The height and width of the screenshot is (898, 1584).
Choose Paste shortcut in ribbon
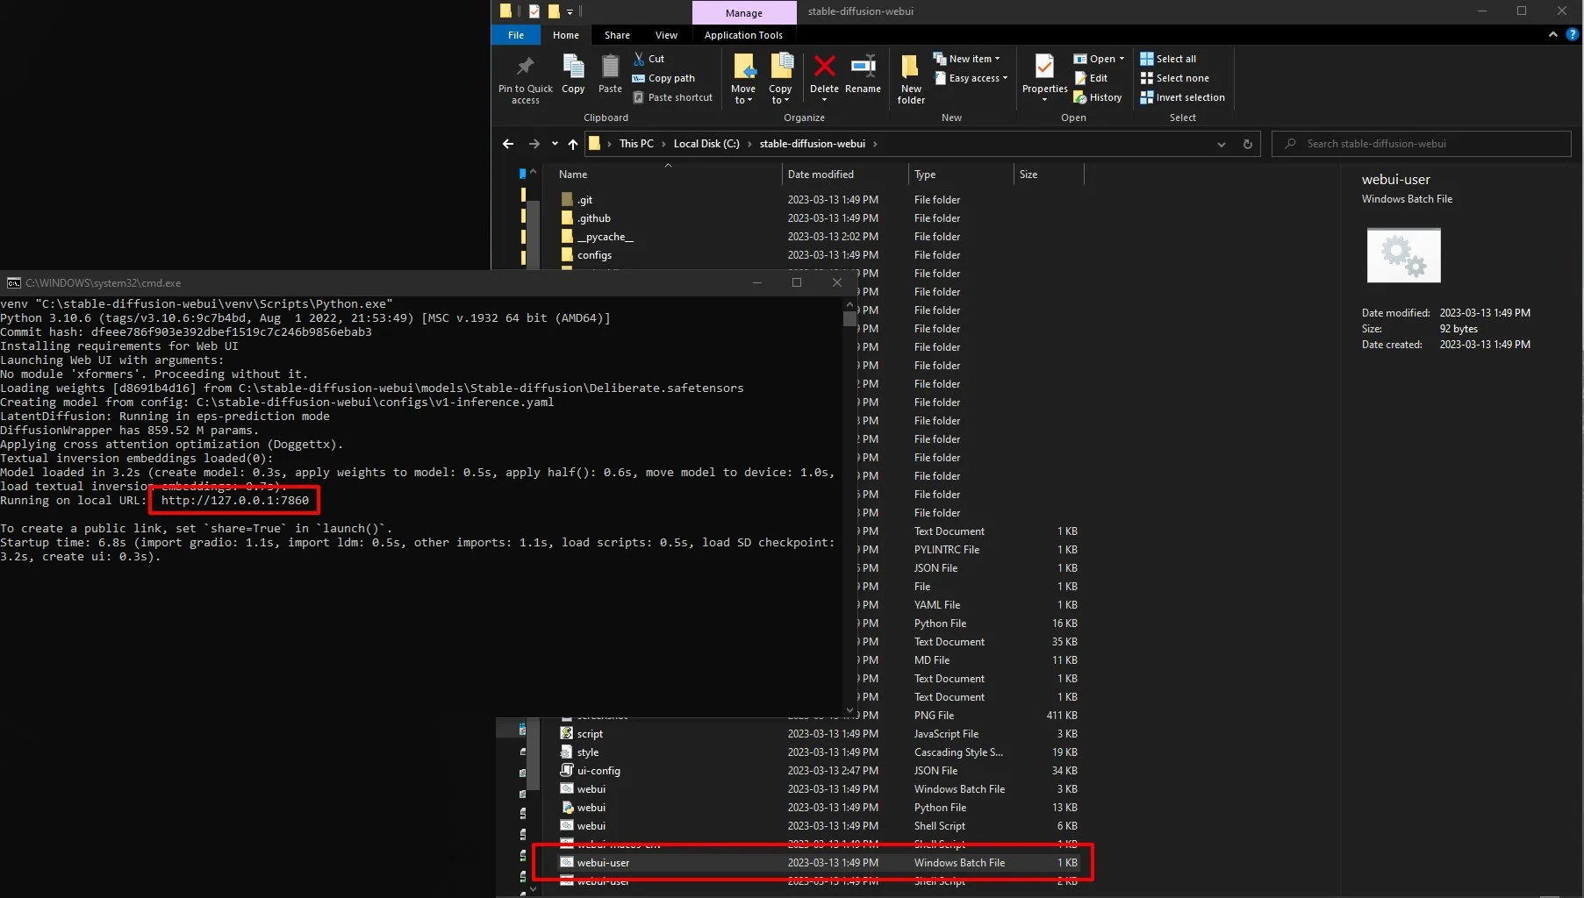(673, 97)
